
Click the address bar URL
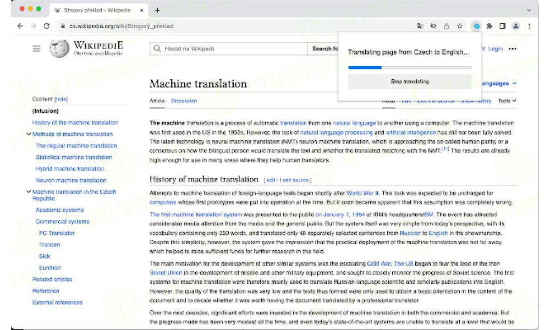[122, 26]
